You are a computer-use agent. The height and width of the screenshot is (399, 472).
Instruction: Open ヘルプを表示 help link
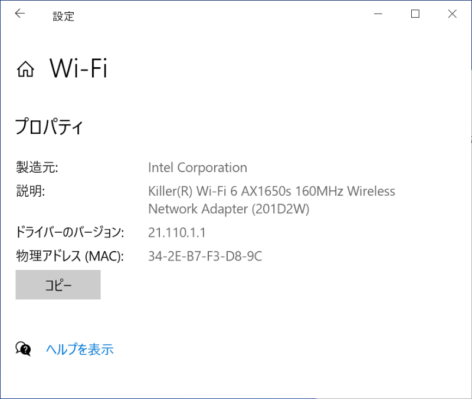pos(79,349)
